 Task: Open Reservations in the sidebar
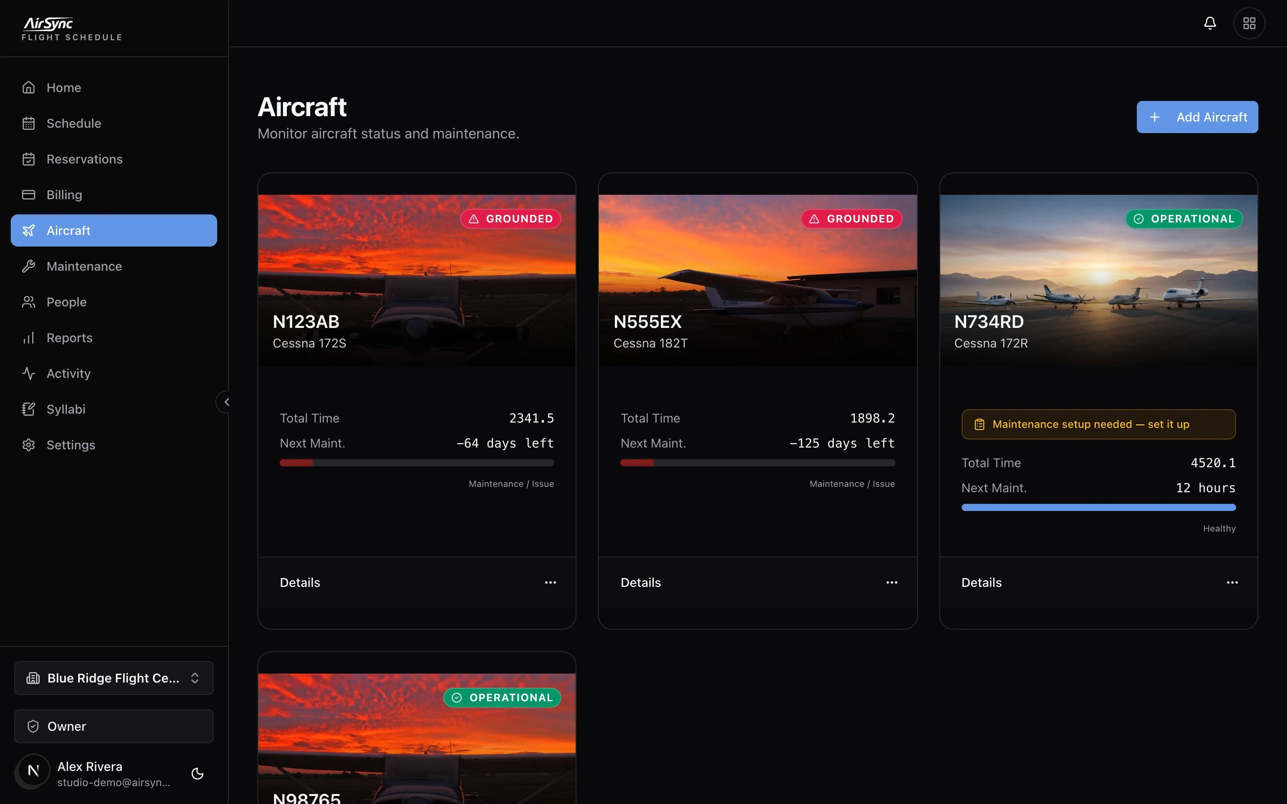coord(114,159)
